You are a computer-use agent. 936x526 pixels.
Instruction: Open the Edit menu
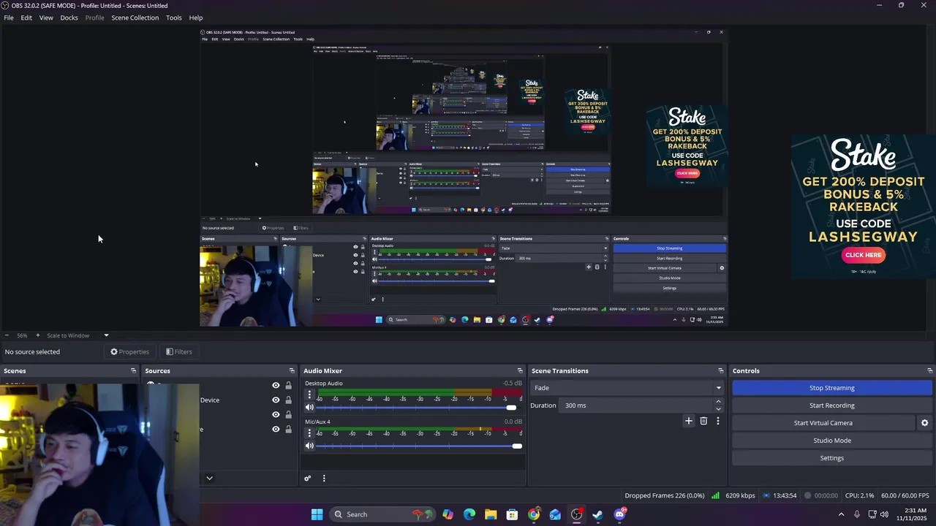[26, 18]
